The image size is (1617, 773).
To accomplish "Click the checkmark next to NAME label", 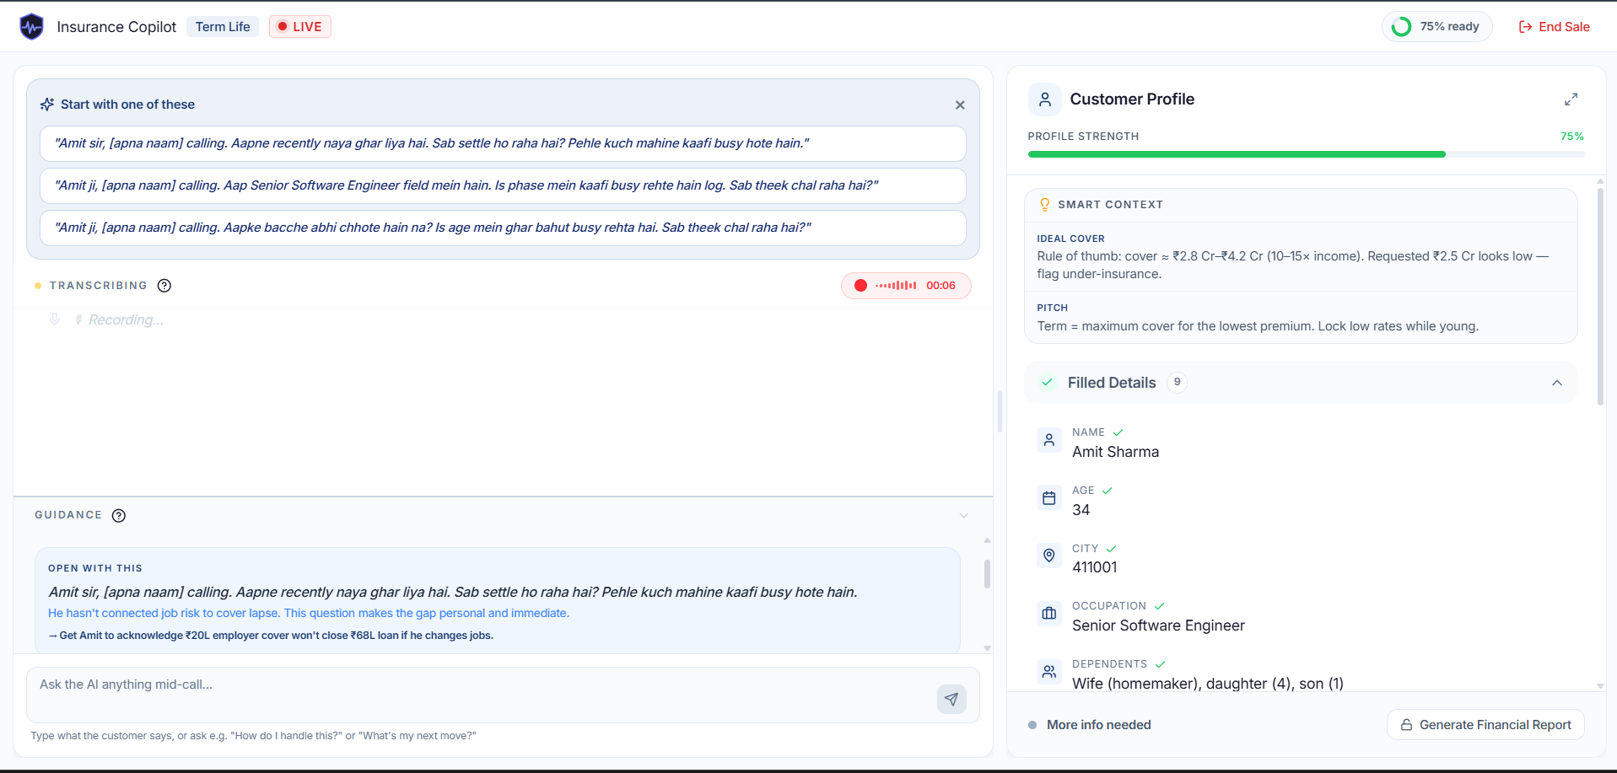I will pos(1118,432).
